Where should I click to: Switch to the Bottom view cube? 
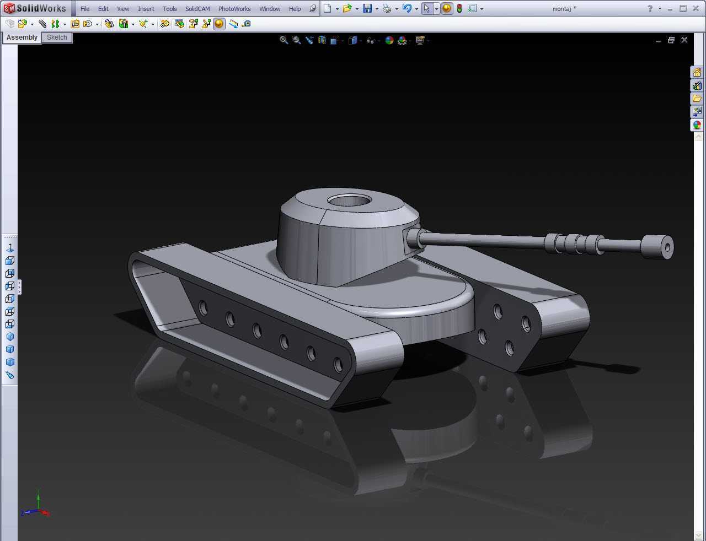click(10, 324)
